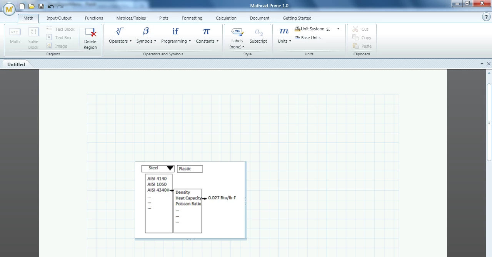Open the Operators gallery

click(120, 35)
